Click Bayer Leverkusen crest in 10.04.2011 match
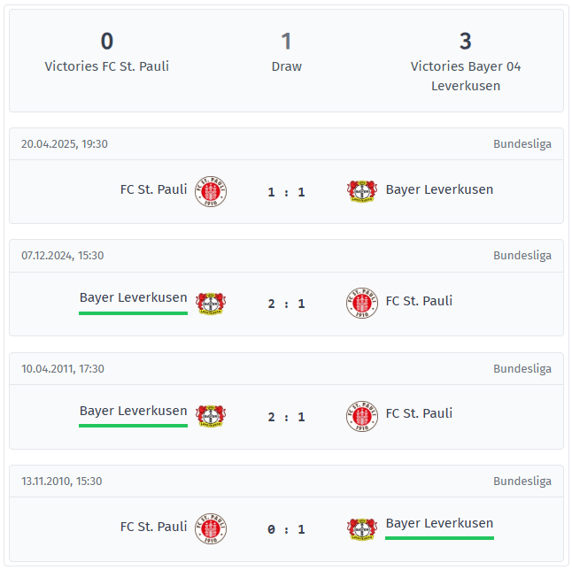Screen dimensions: 572x570 [211, 416]
